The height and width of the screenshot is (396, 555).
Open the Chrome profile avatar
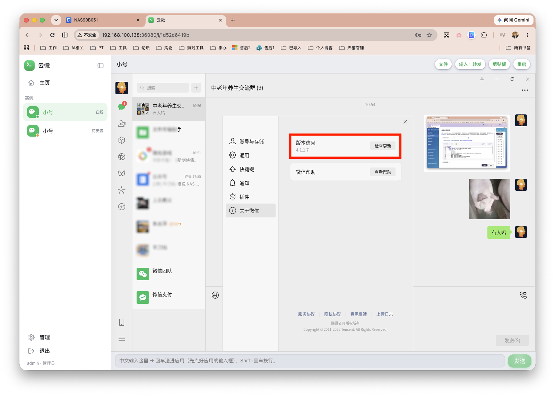515,35
